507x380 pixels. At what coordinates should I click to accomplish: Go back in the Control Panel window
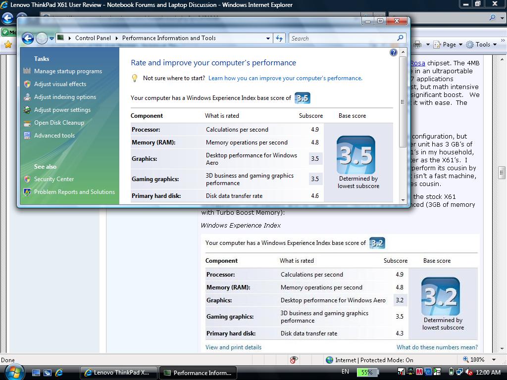[28, 39]
